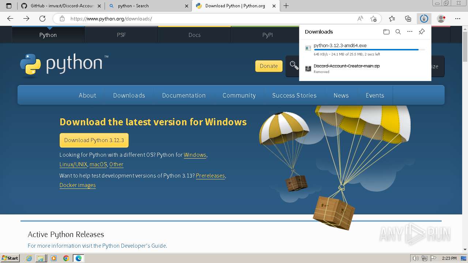
Task: Open the Collections icon
Action: pyautogui.click(x=408, y=19)
